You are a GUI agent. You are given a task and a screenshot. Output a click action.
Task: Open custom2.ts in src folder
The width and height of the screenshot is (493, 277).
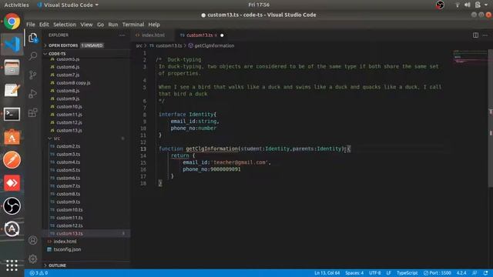[69, 146]
